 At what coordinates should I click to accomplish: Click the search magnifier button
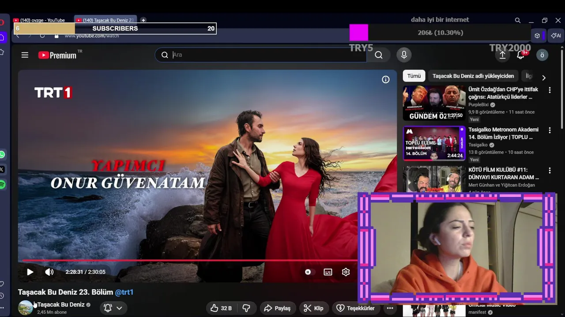click(x=379, y=55)
